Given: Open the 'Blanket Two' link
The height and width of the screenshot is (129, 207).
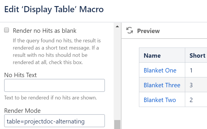Looking at the screenshot, I should pyautogui.click(x=160, y=100).
